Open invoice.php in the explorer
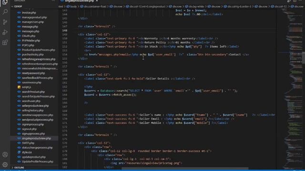305x171 pixels. (x=29, y=13)
